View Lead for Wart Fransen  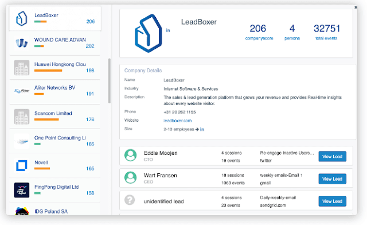click(332, 179)
